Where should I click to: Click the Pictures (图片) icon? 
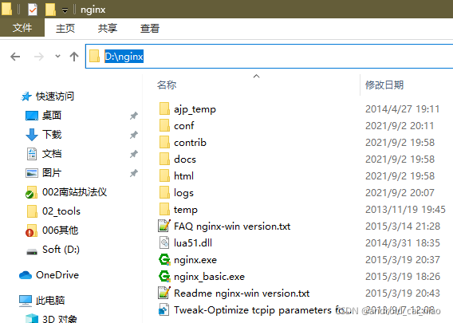click(32, 173)
